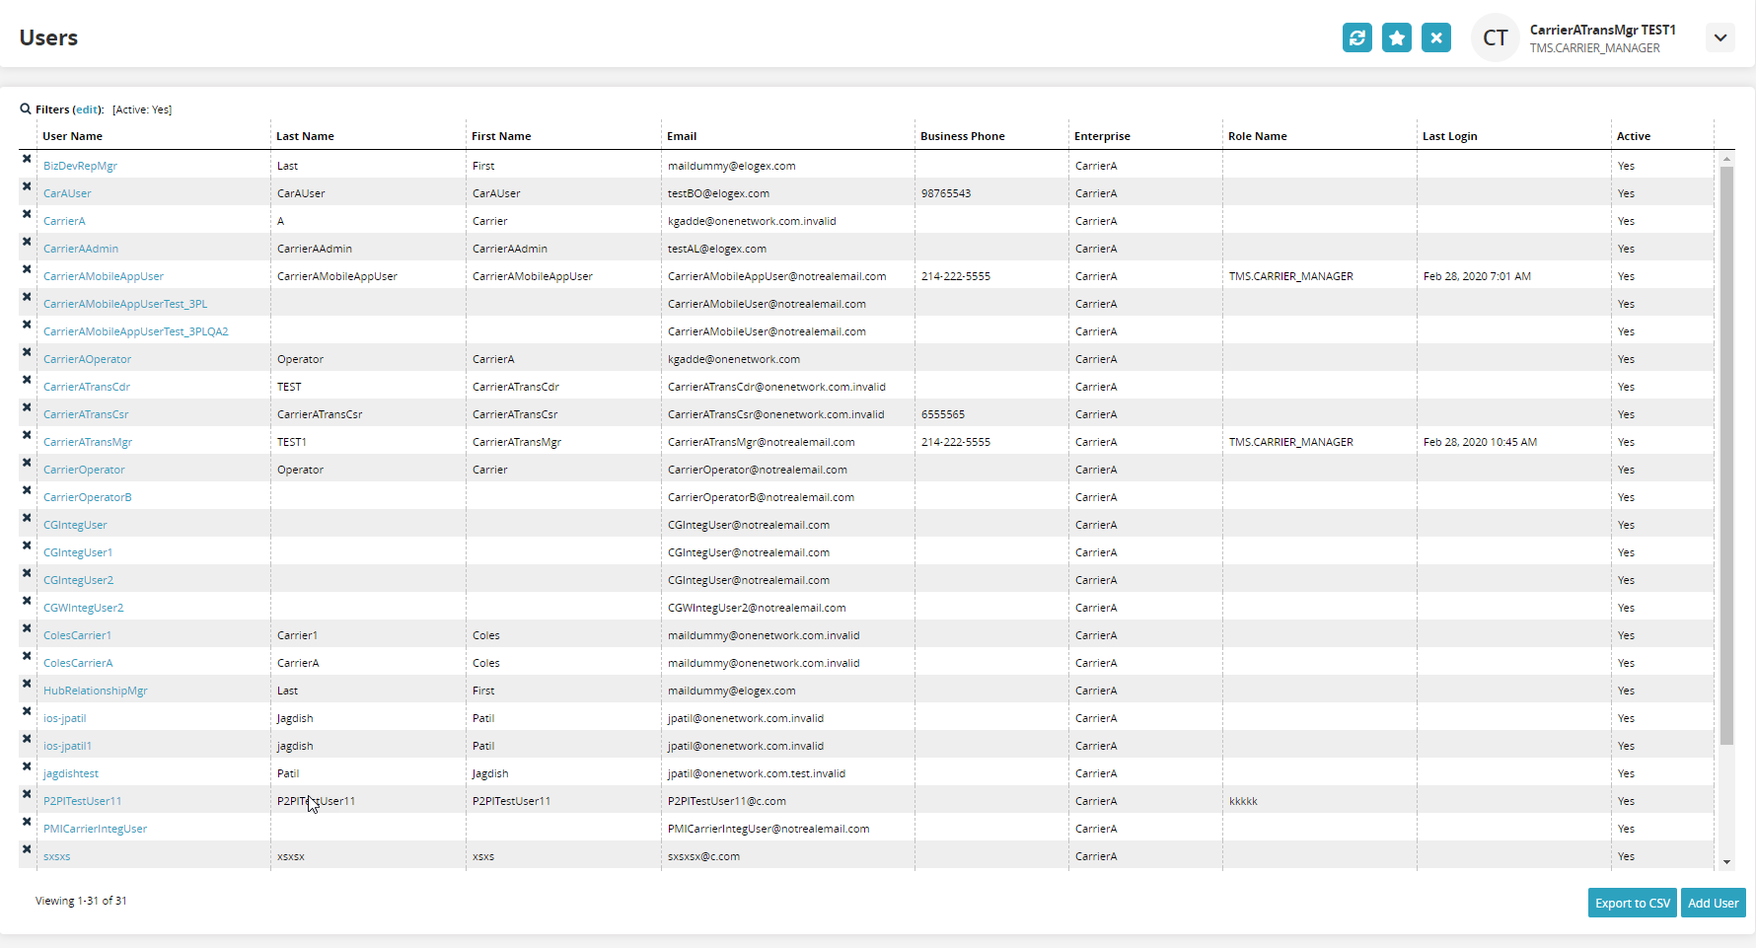The width and height of the screenshot is (1756, 948).
Task: Click the CT user avatar circle
Action: (x=1496, y=37)
